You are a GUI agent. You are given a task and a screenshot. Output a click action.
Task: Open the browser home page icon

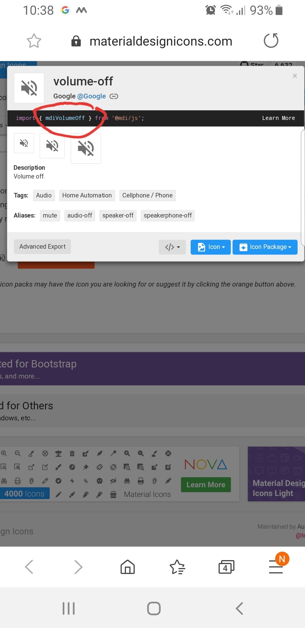[x=128, y=567]
